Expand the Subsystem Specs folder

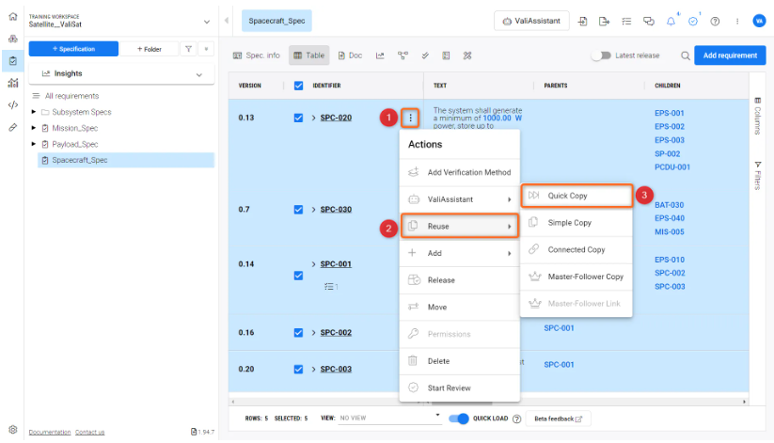[x=34, y=112]
